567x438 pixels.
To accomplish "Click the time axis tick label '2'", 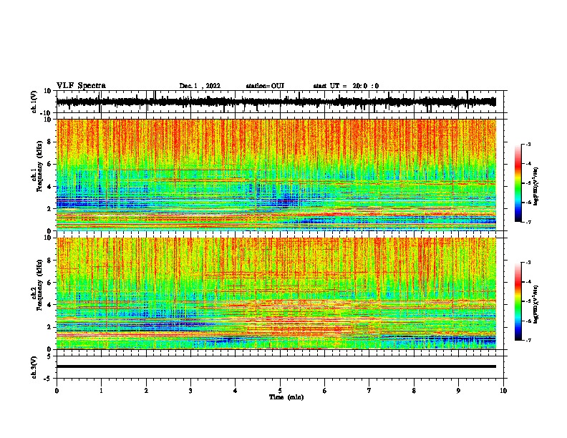I will tap(146, 391).
